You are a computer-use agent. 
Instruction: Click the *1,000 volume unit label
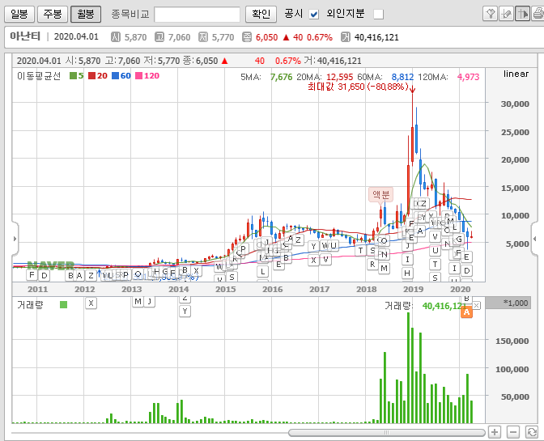pos(516,303)
